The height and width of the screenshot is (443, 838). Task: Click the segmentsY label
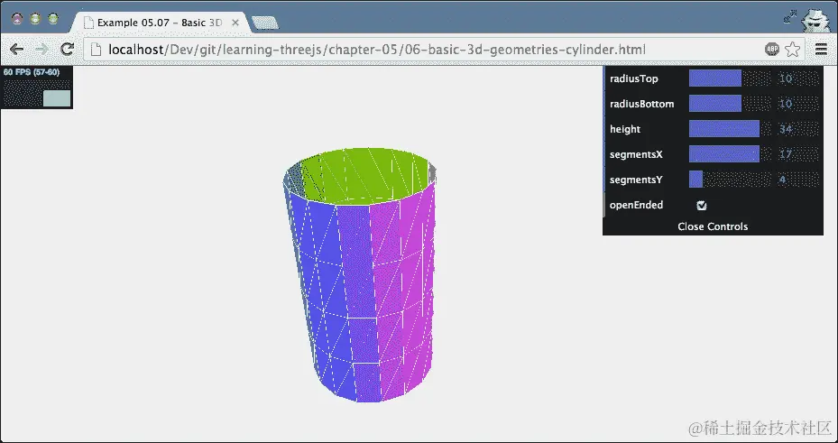point(636,180)
